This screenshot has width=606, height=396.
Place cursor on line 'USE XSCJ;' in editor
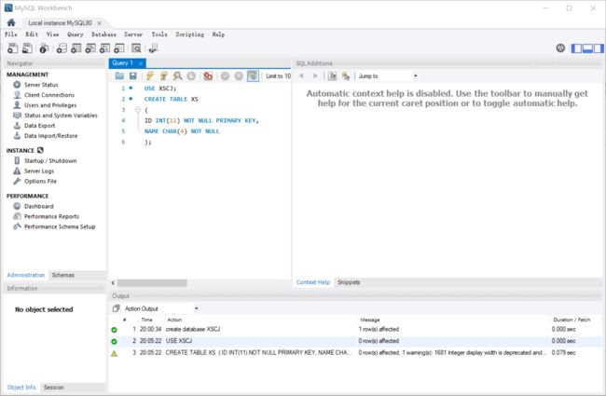point(160,89)
